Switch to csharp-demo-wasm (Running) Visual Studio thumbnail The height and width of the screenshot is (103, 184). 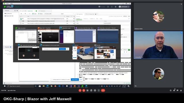pyautogui.click(x=86, y=35)
